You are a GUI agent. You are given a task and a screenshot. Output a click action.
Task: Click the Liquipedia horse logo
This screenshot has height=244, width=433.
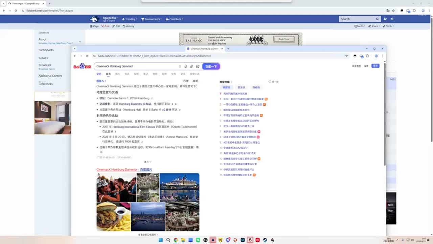pyautogui.click(x=95, y=19)
